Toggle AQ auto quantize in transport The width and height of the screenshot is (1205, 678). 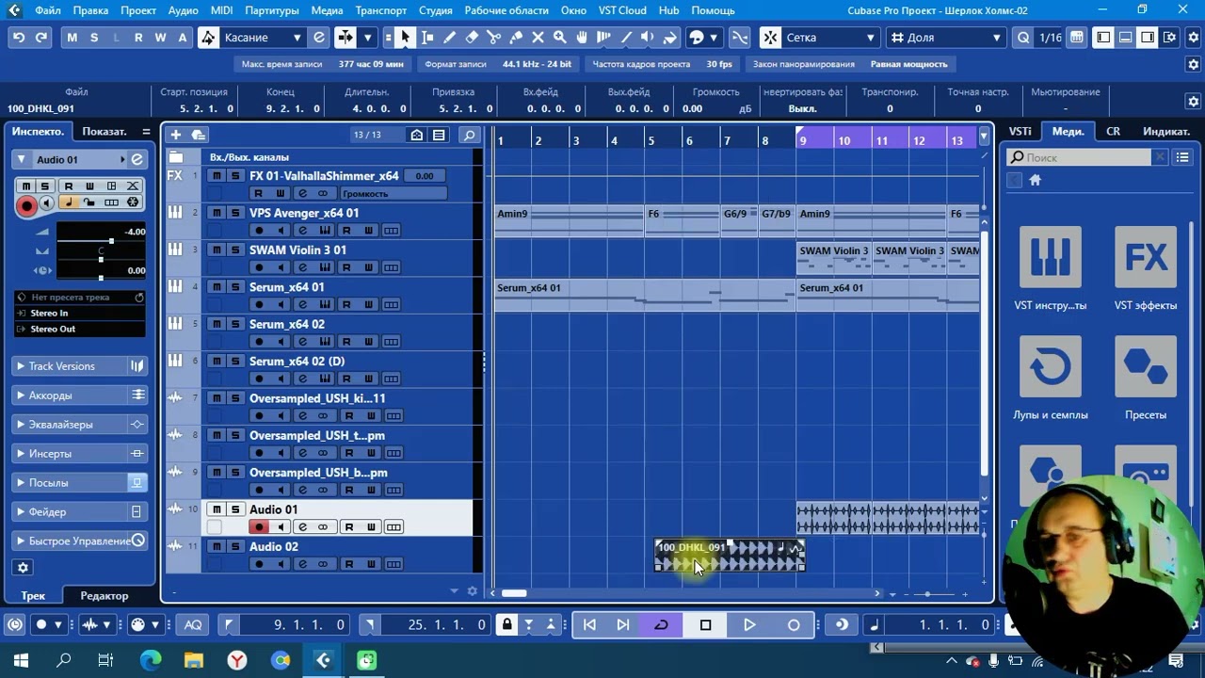point(193,624)
